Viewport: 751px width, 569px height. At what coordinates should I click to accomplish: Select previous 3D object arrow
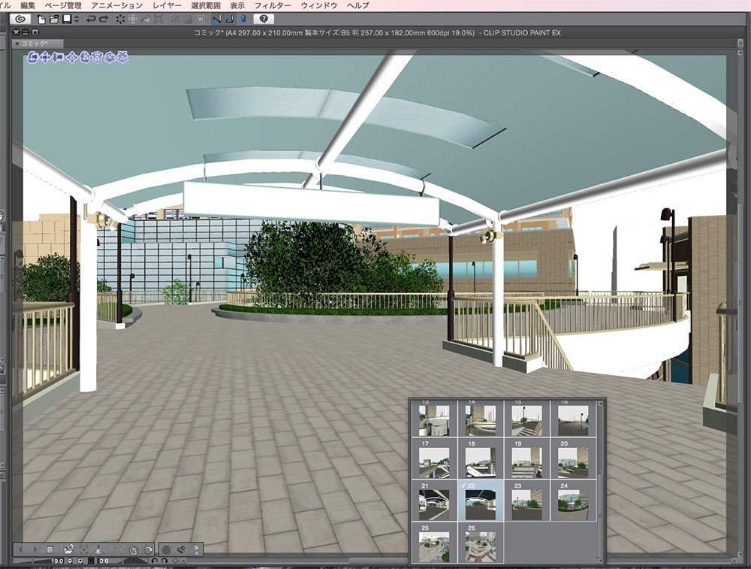pos(21,549)
